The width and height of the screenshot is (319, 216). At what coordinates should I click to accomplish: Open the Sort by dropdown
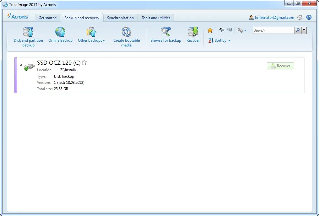pos(219,40)
